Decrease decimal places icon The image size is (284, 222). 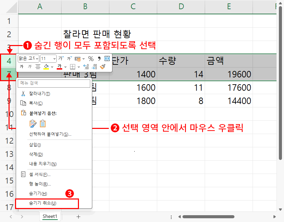[94, 67]
